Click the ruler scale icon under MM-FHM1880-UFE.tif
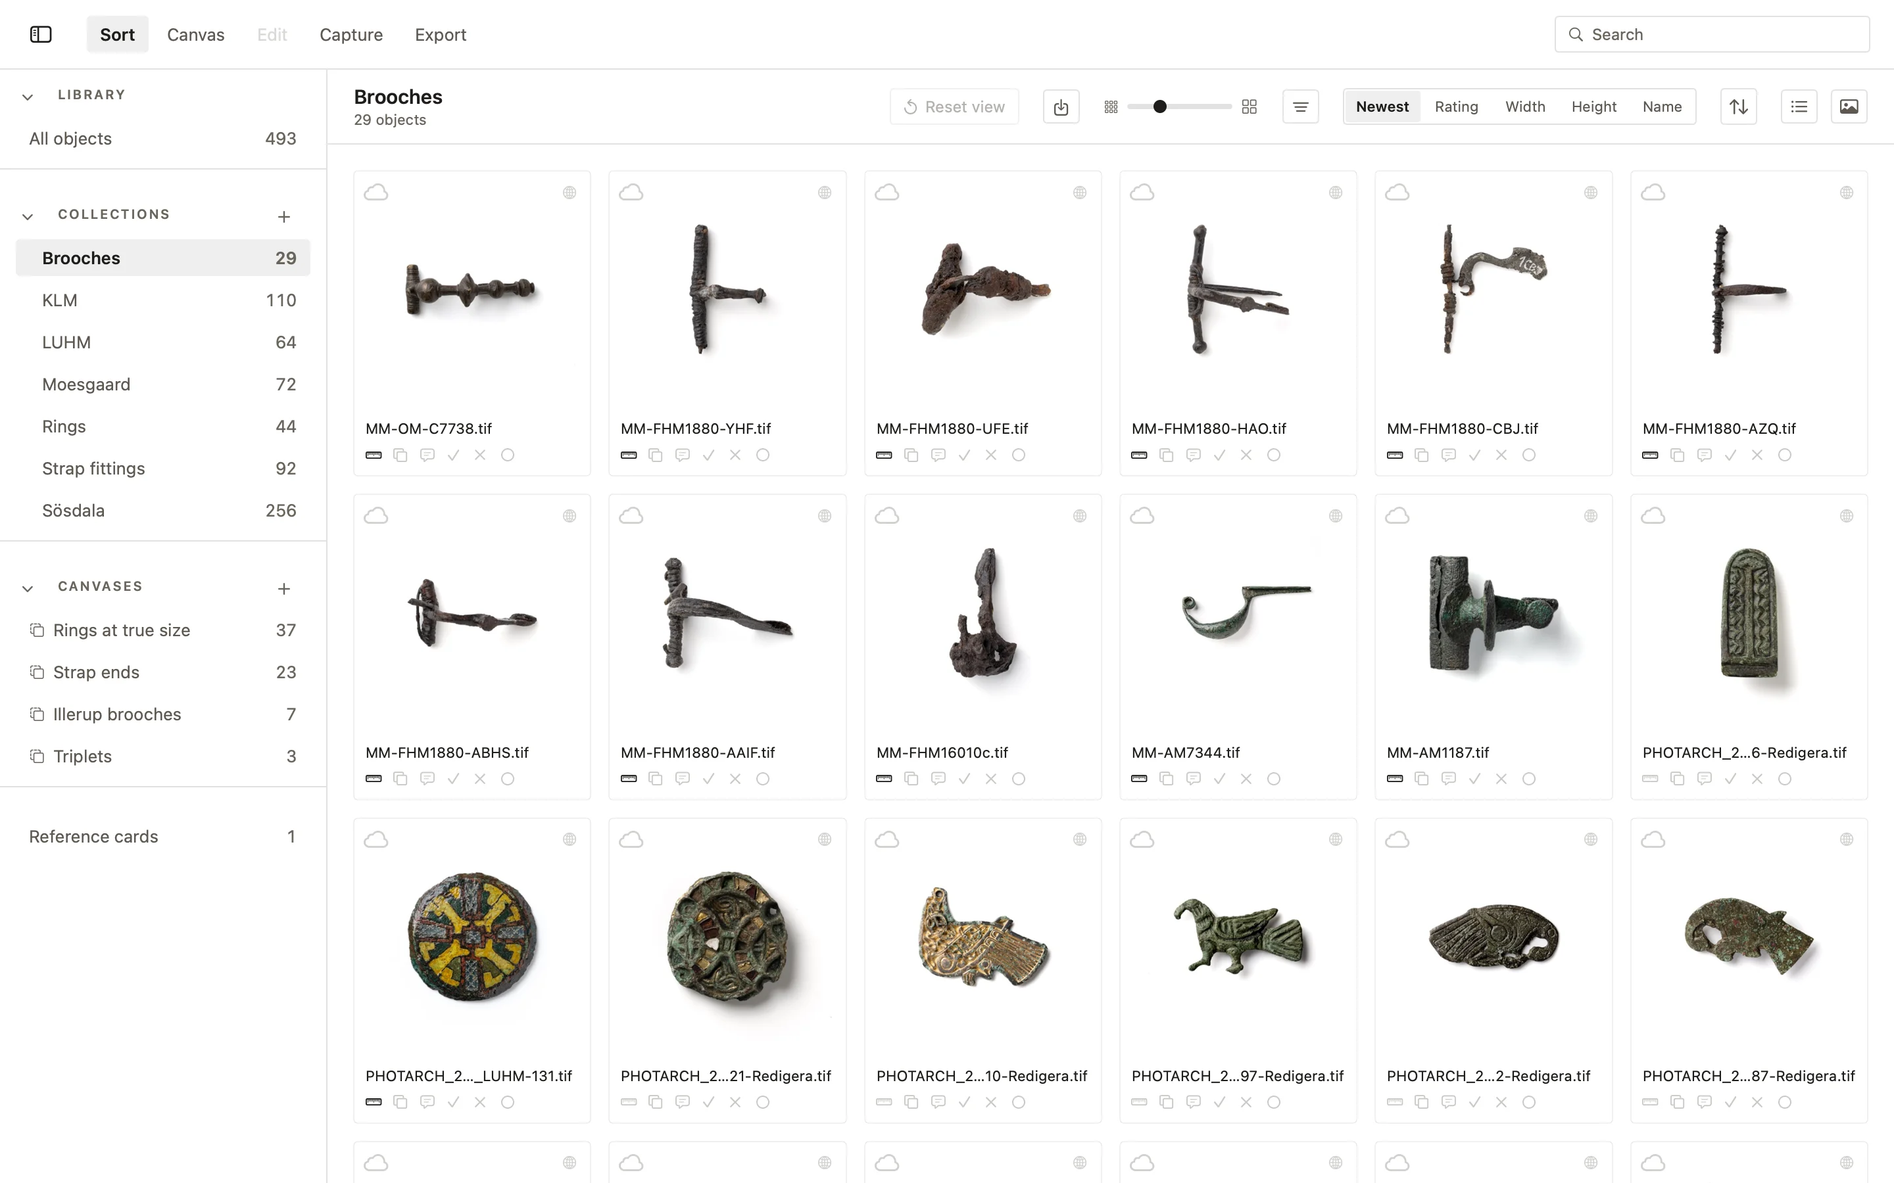Image resolution: width=1894 pixels, height=1183 pixels. (x=884, y=455)
